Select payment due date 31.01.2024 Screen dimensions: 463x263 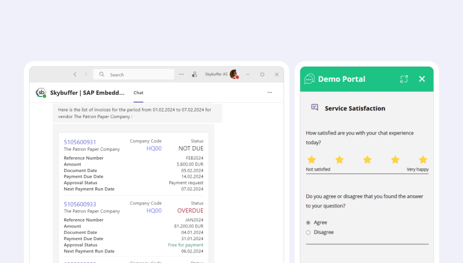[192, 238]
